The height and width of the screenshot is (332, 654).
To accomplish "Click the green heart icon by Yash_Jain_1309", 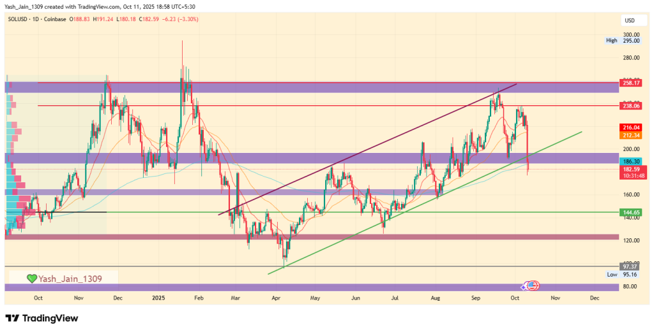I will click(31, 278).
